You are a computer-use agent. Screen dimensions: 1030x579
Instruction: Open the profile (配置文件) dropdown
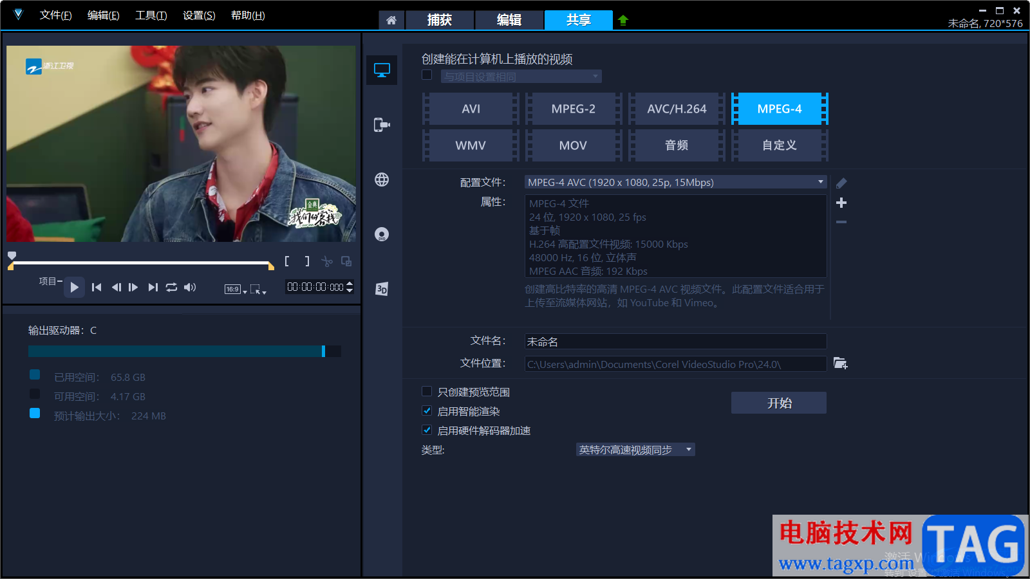(676, 182)
